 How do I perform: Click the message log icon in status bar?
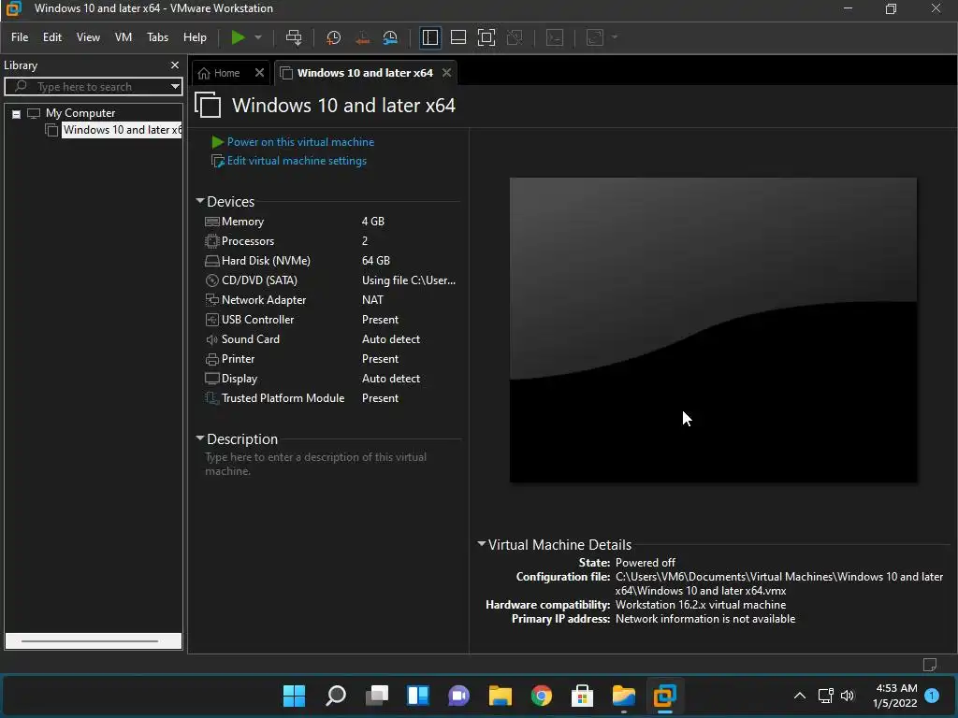tap(930, 665)
